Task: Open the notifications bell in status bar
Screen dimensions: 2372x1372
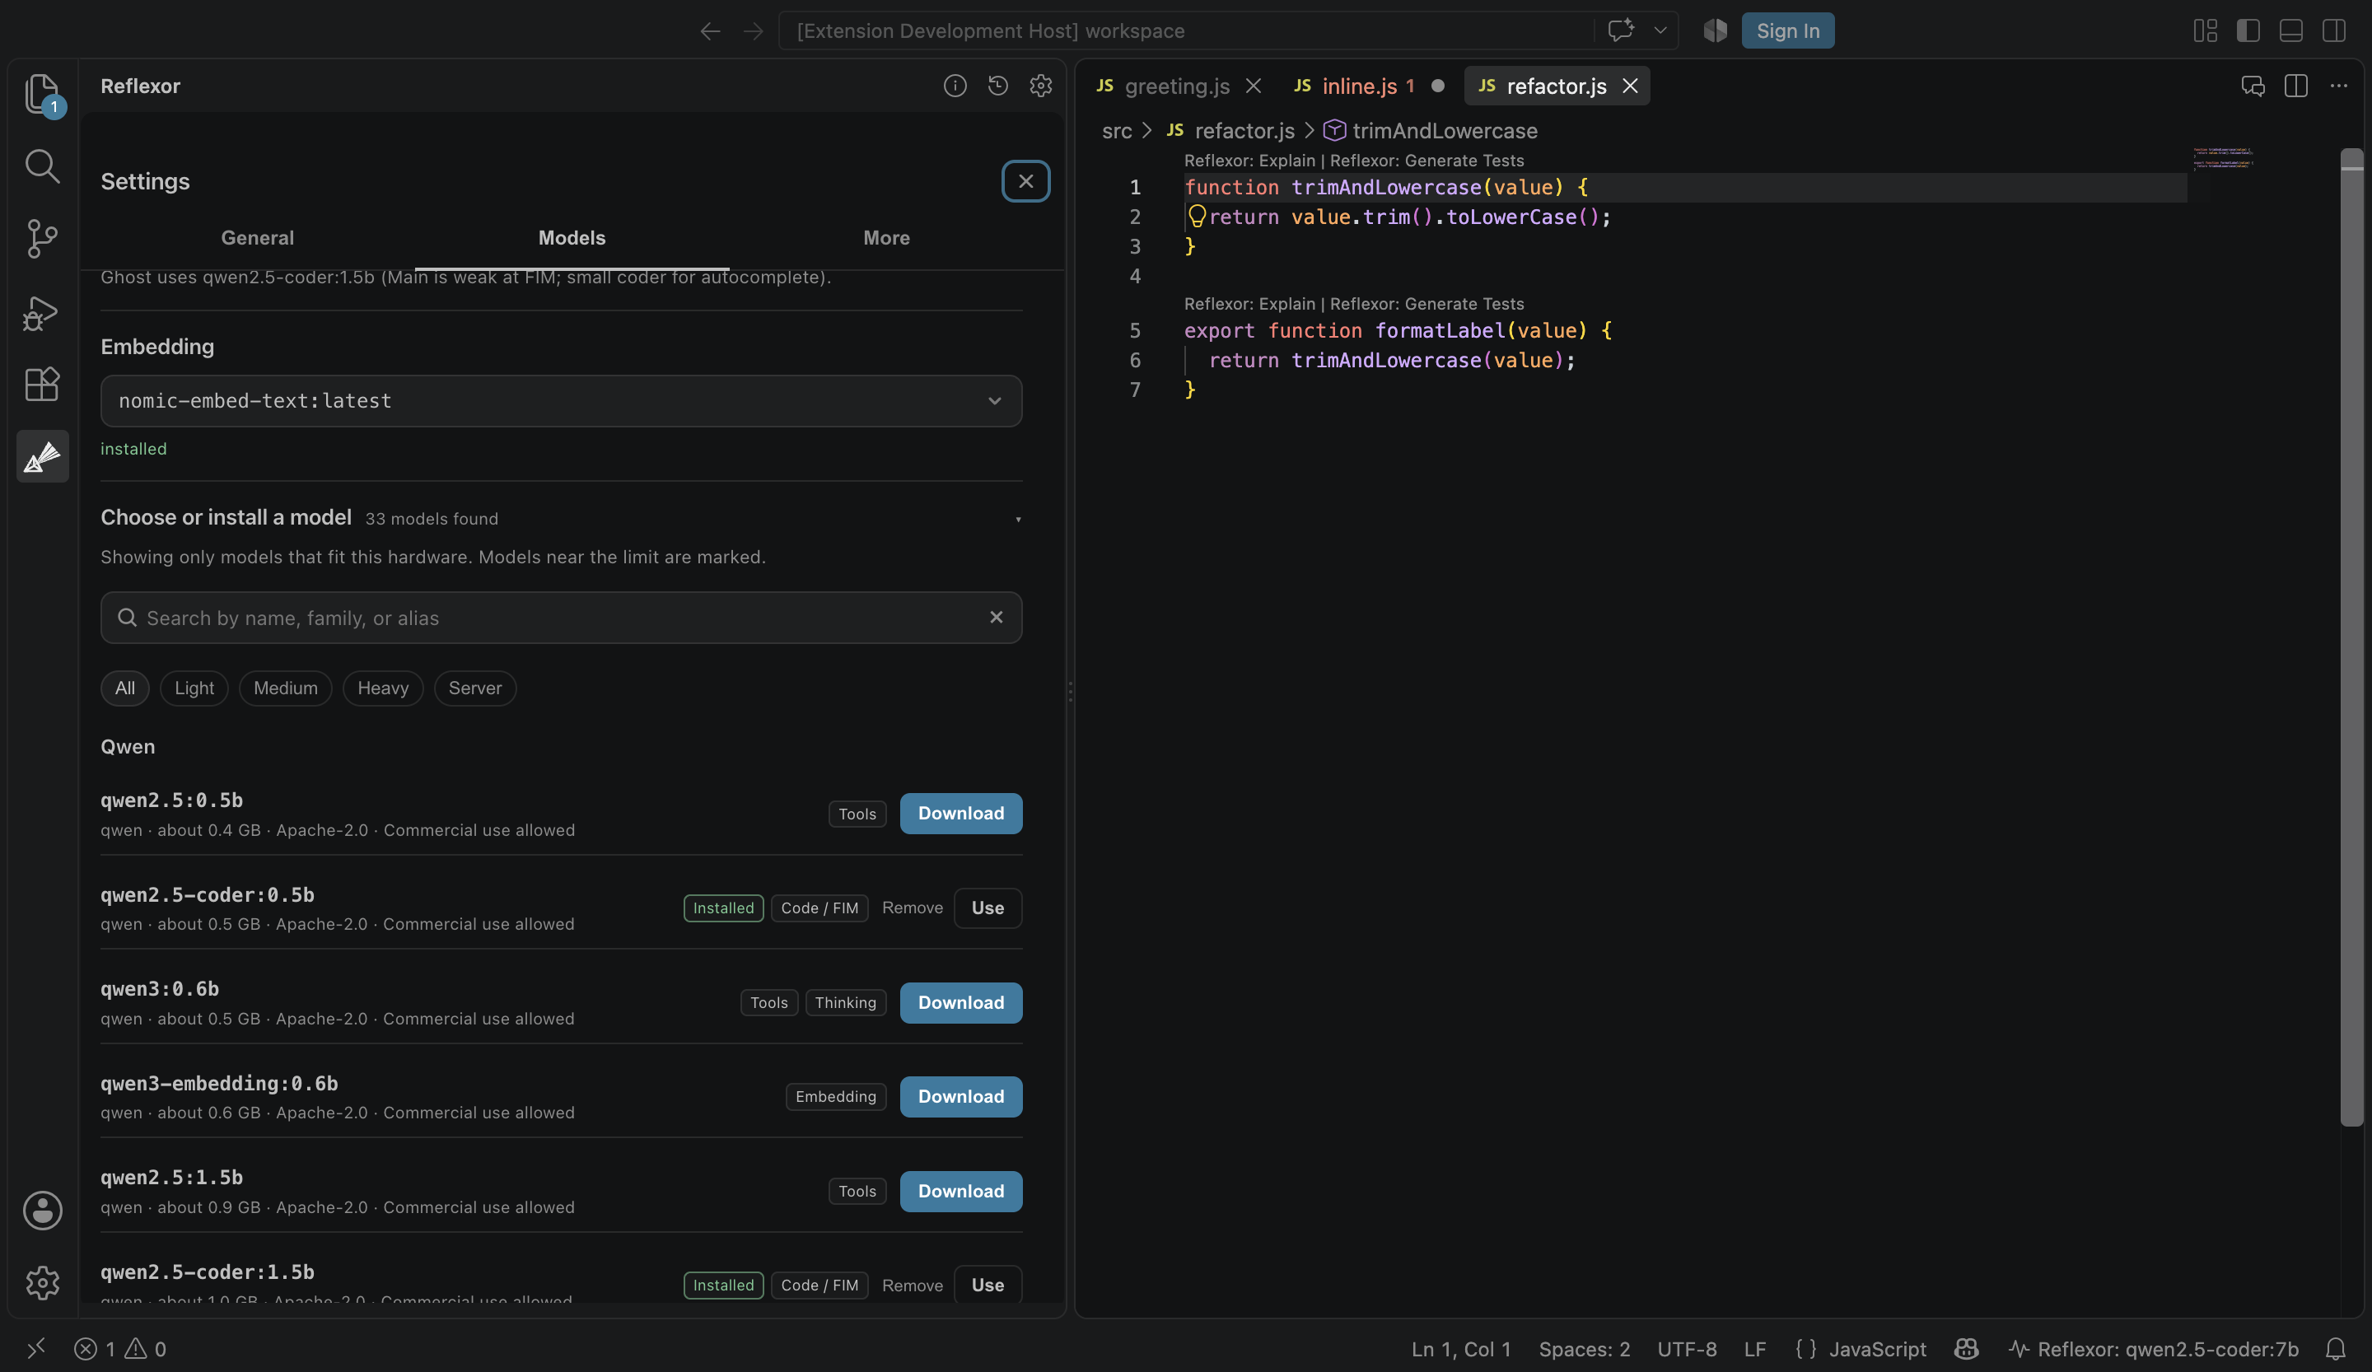Action: pos(2334,1348)
